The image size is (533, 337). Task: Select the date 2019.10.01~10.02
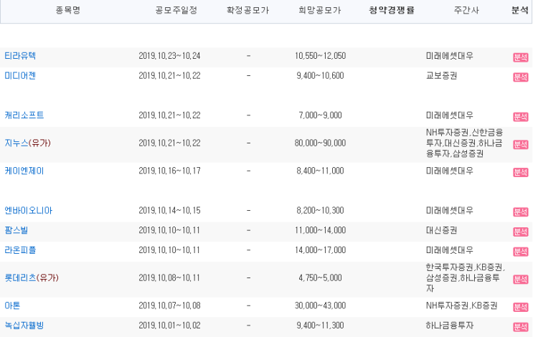169,326
